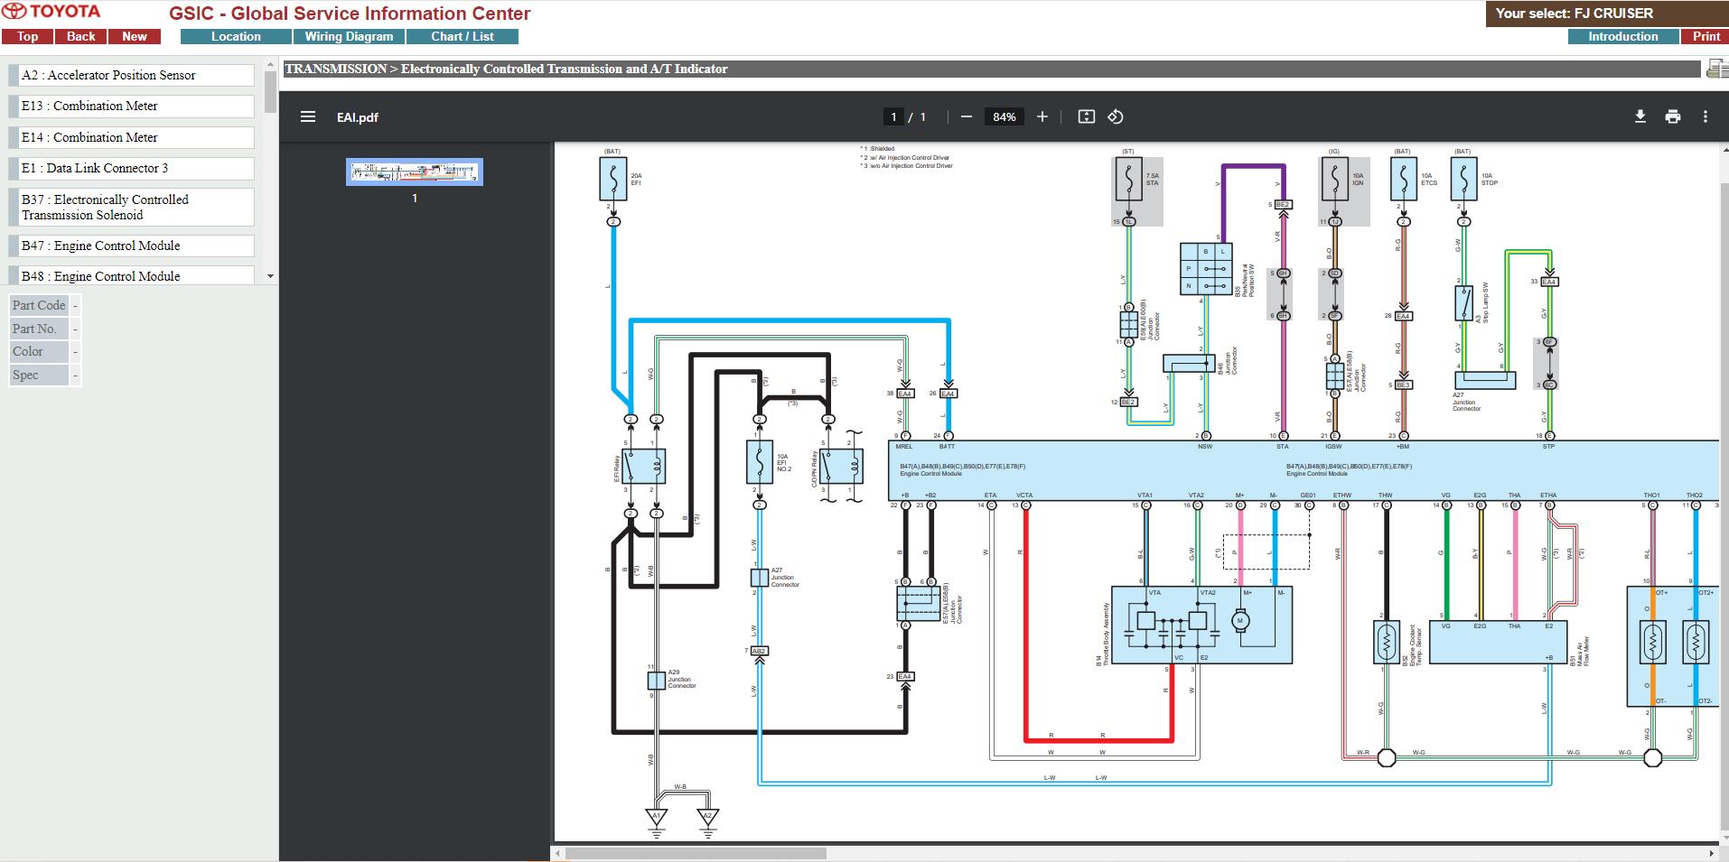The width and height of the screenshot is (1729, 862).
Task: Click the Your select: FJ CRUISER text
Action: pos(1575,13)
